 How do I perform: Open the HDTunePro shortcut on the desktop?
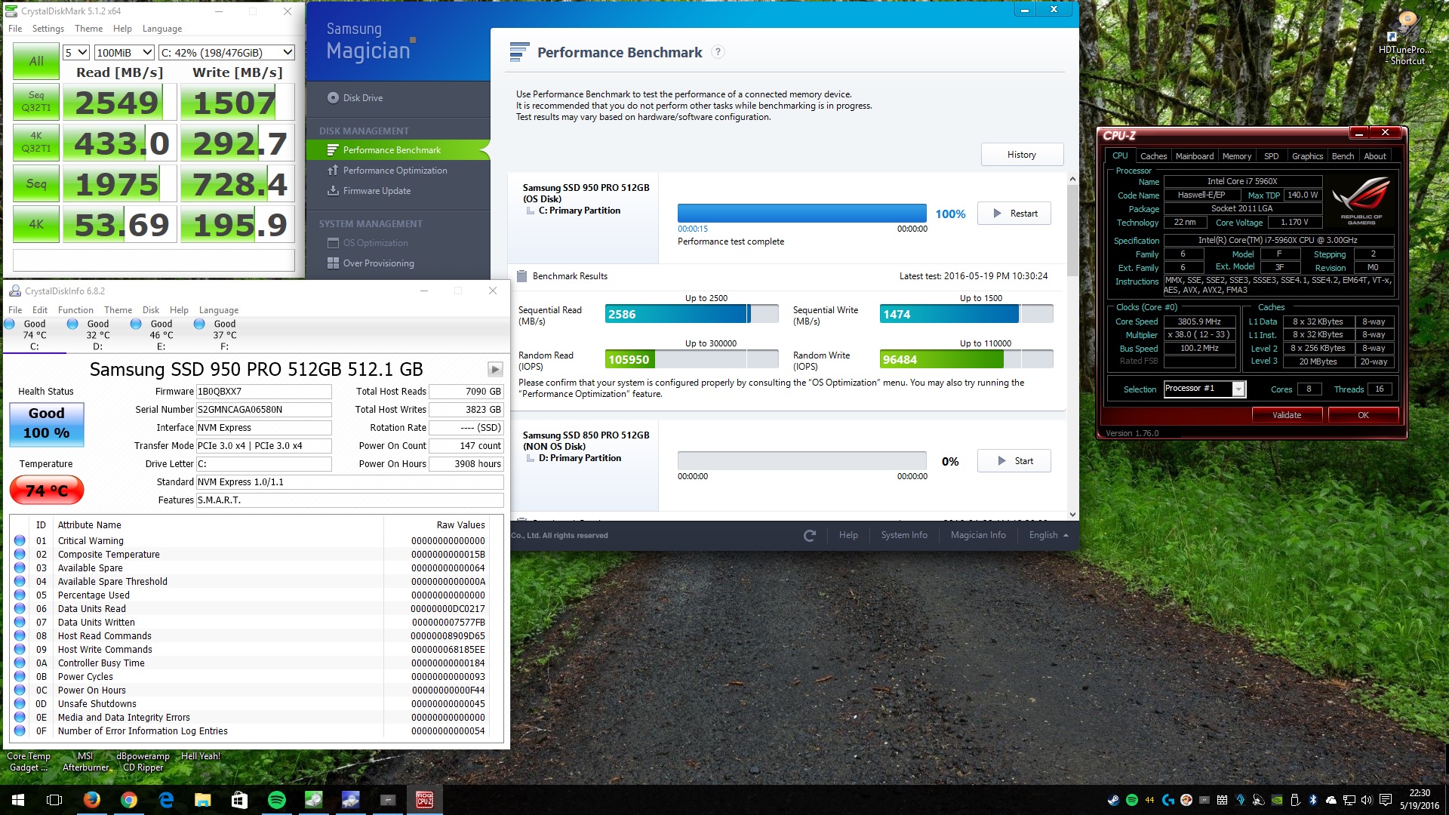coord(1407,38)
